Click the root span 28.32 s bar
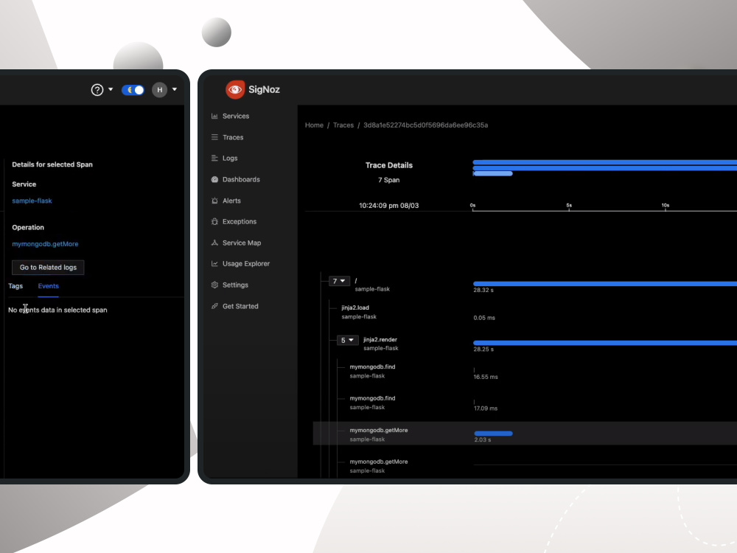 pyautogui.click(x=605, y=284)
